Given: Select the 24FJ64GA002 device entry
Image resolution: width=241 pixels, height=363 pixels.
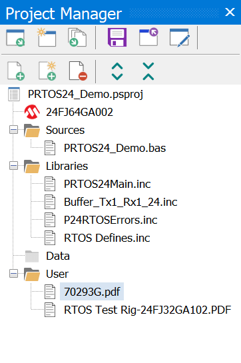Looking at the screenshot, I should coord(79,112).
